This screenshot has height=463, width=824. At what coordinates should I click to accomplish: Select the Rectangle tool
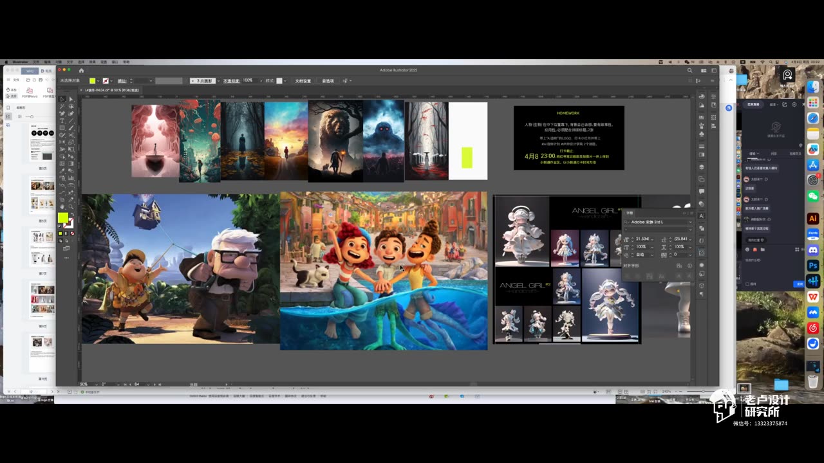coord(62,128)
